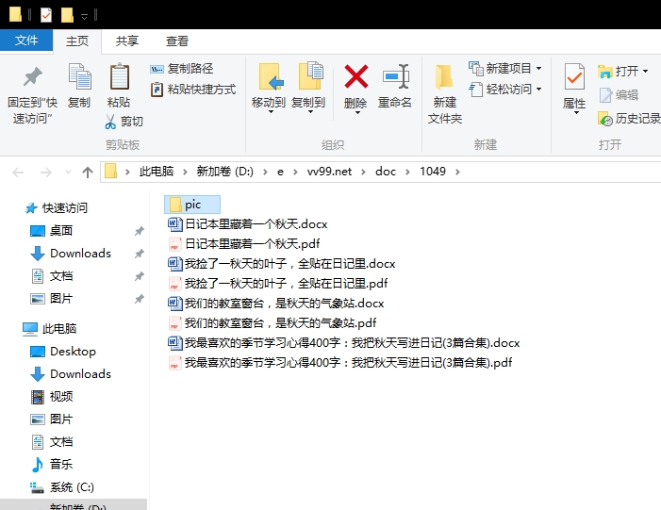Image resolution: width=661 pixels, height=510 pixels.
Task: Open the Copy To (复制到) menu
Action: click(x=308, y=90)
